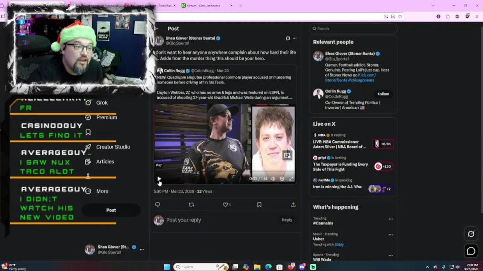The height and width of the screenshot is (271, 483).
Task: Open File Explorer from taskbar
Action: [x=257, y=267]
